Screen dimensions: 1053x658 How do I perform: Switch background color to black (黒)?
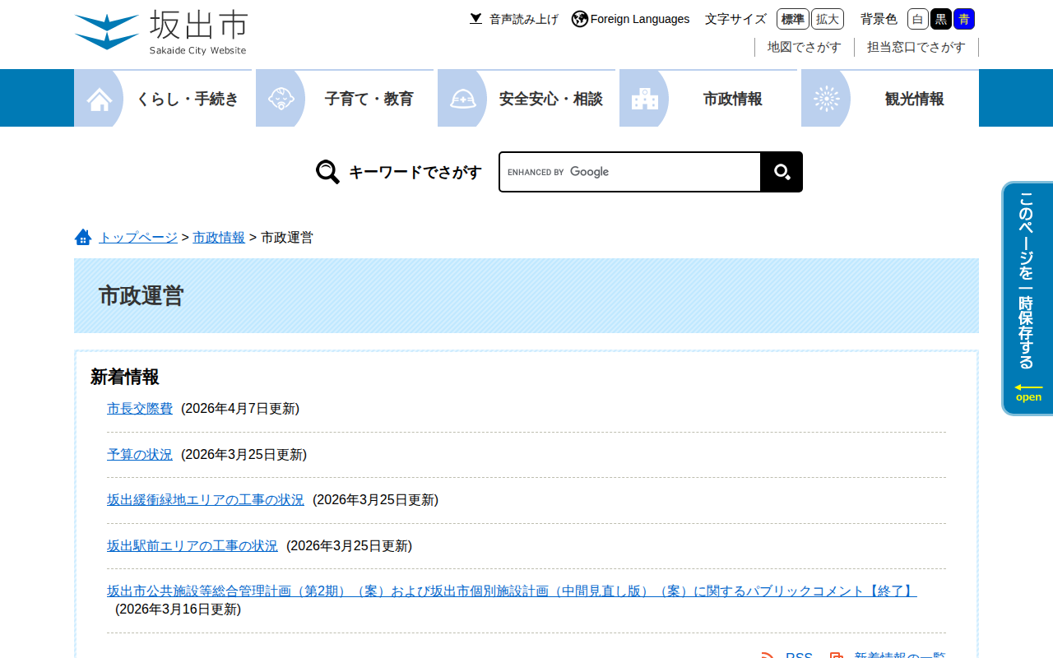click(x=941, y=19)
